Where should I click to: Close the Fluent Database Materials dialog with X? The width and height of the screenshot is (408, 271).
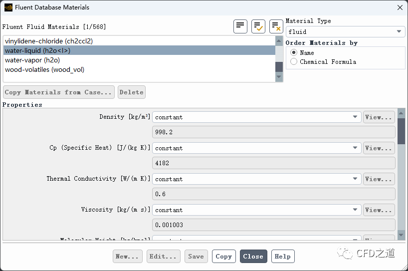(400, 7)
